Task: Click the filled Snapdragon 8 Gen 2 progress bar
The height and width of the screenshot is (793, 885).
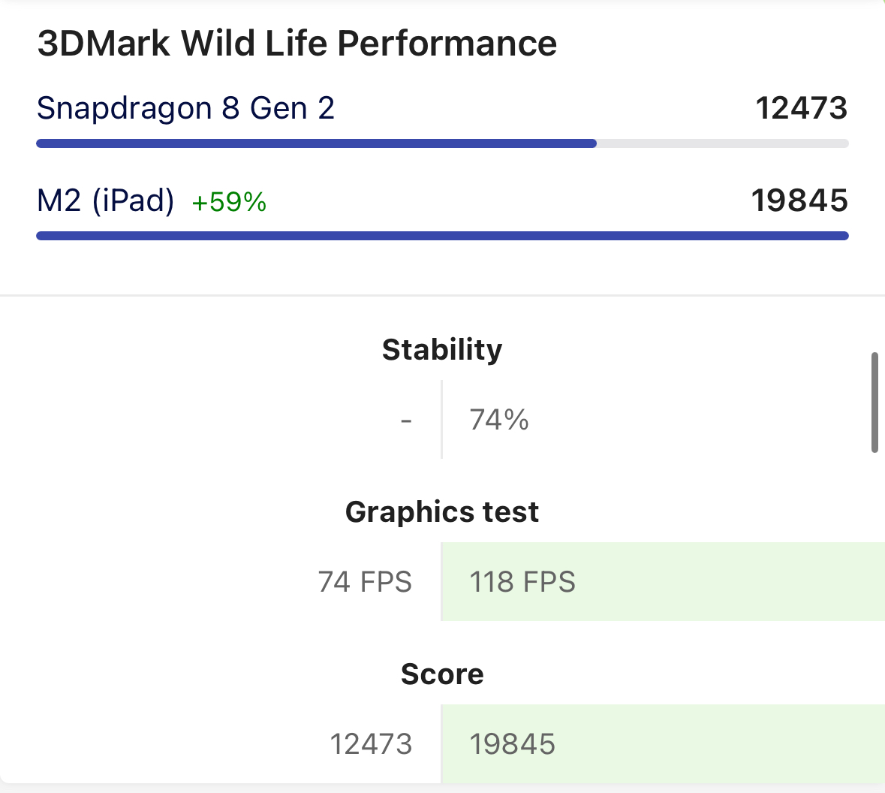Action: (315, 143)
